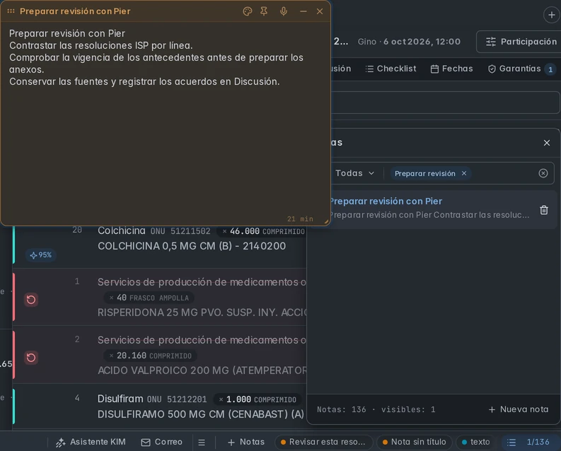
Task: Start voice dictation with microphone icon
Action: click(284, 11)
